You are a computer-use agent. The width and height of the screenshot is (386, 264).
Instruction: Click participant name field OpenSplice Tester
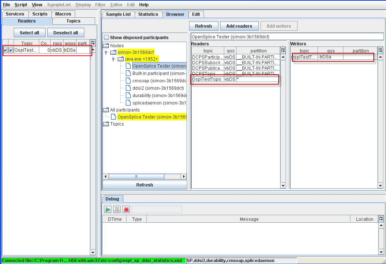click(287, 37)
